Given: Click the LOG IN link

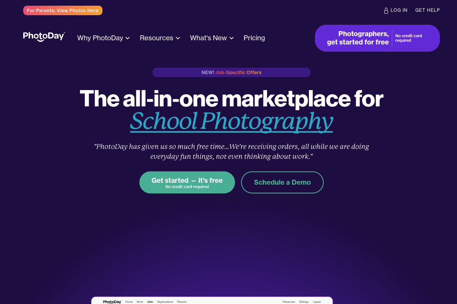Looking at the screenshot, I should (x=399, y=10).
